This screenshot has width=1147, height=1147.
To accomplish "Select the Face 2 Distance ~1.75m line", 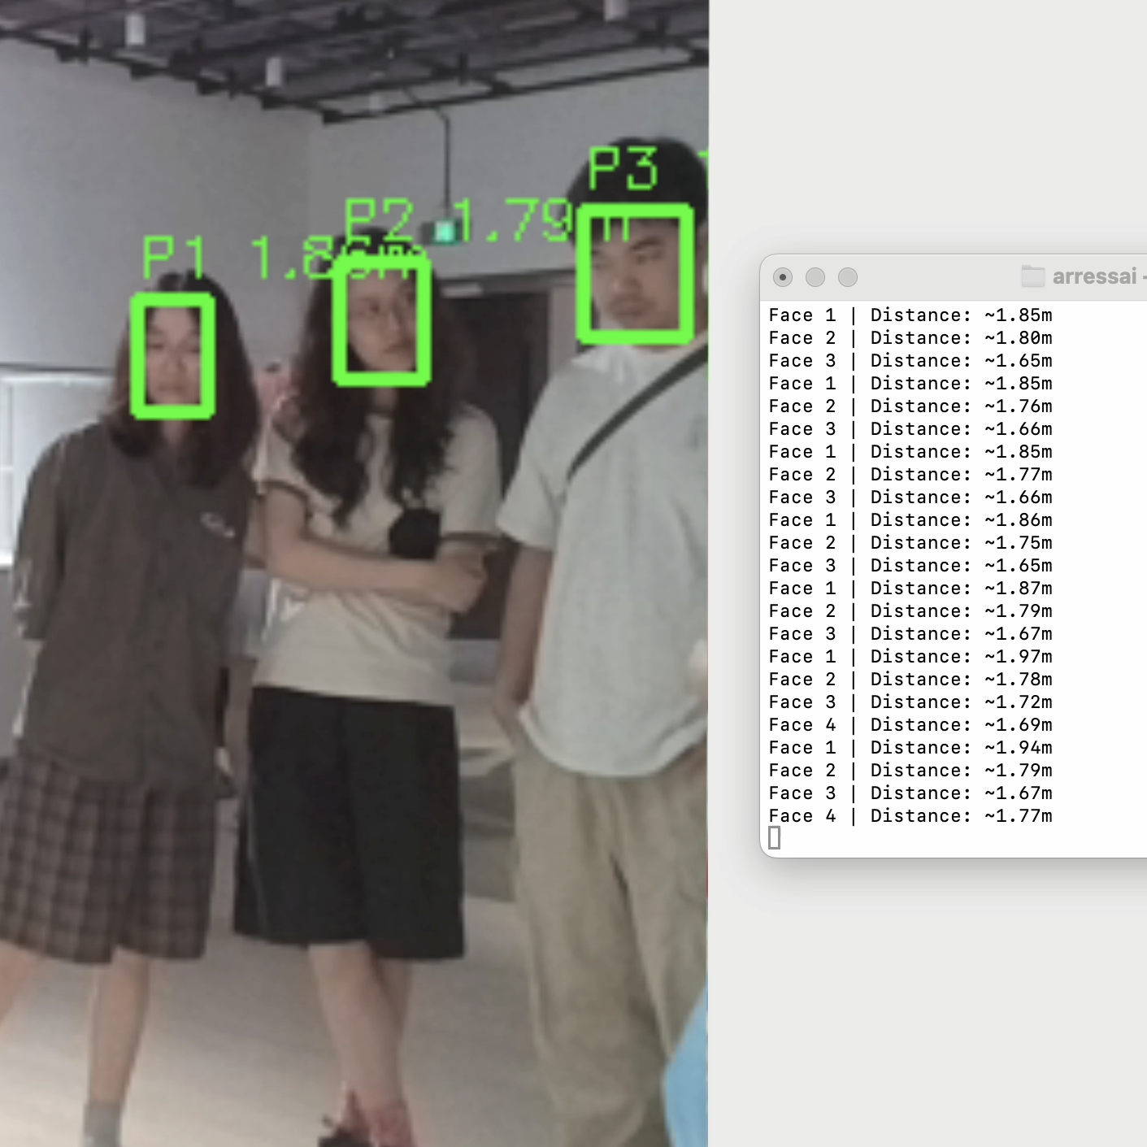I will point(910,543).
